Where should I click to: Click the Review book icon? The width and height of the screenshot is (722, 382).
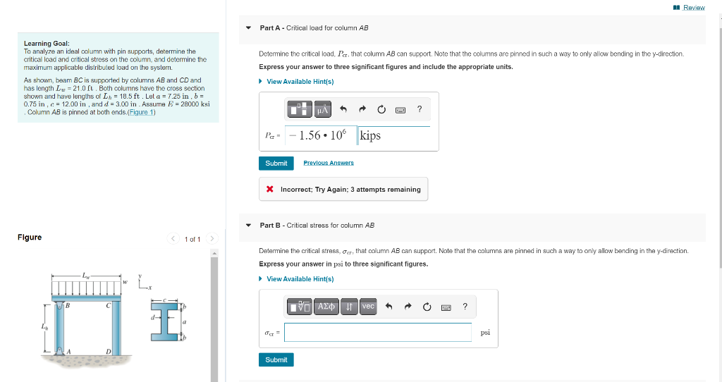tap(676, 7)
